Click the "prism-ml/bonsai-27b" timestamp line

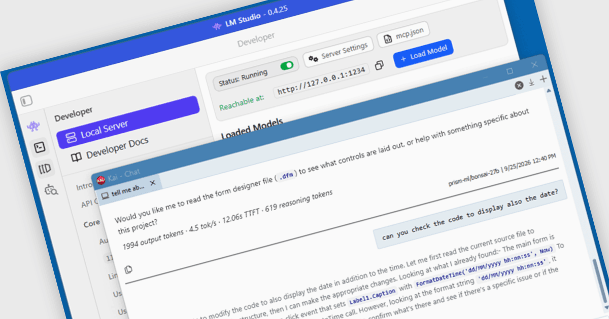point(502,170)
